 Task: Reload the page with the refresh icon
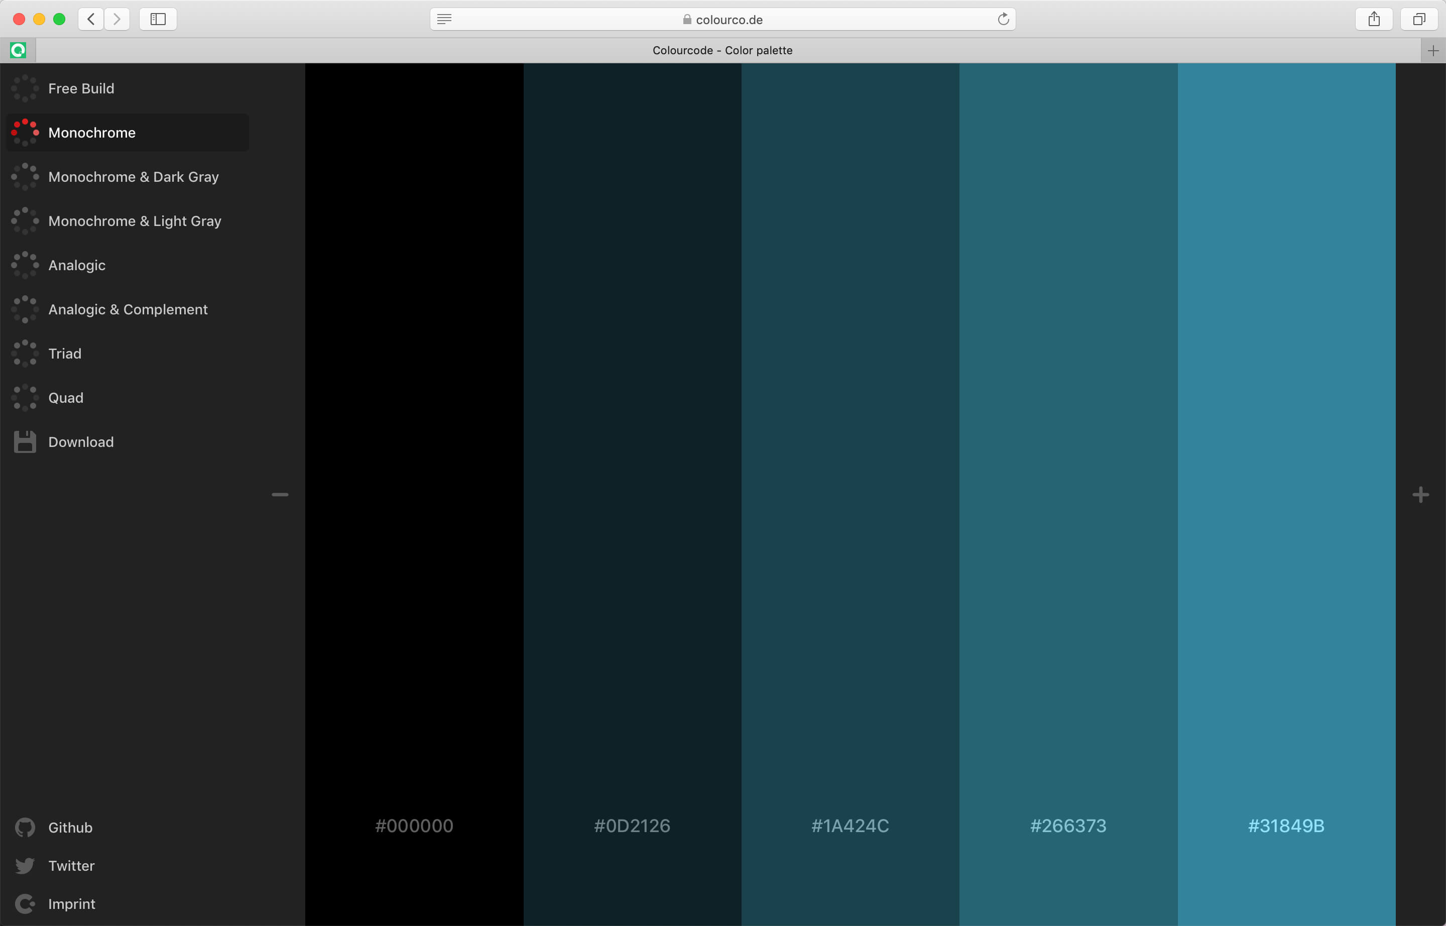click(x=1004, y=19)
